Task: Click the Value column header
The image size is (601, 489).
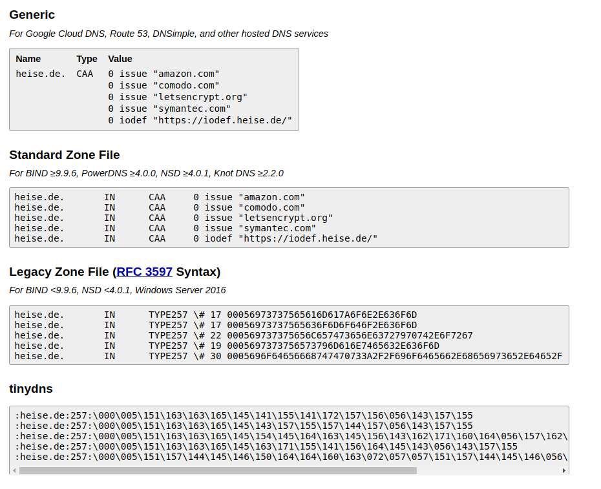Action: coord(120,59)
